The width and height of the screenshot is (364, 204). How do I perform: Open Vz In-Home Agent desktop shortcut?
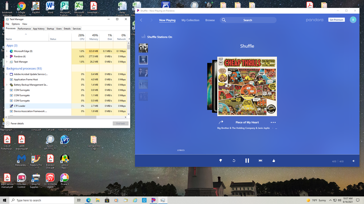(50, 181)
